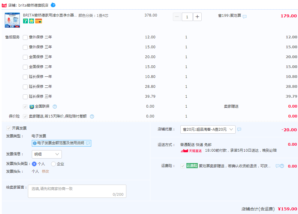
Task: Open help icon next to 全国联保
Action: [x=55, y=106]
